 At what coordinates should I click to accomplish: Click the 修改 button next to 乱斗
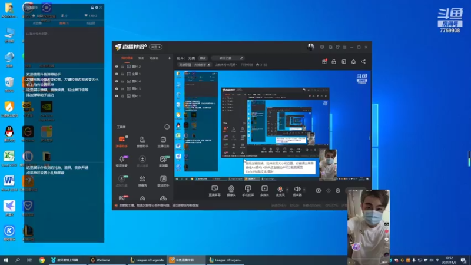click(x=203, y=58)
